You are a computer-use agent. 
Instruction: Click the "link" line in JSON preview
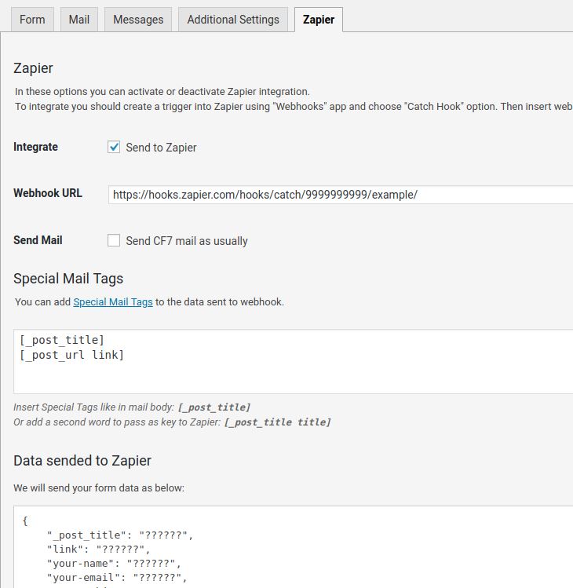(x=99, y=549)
